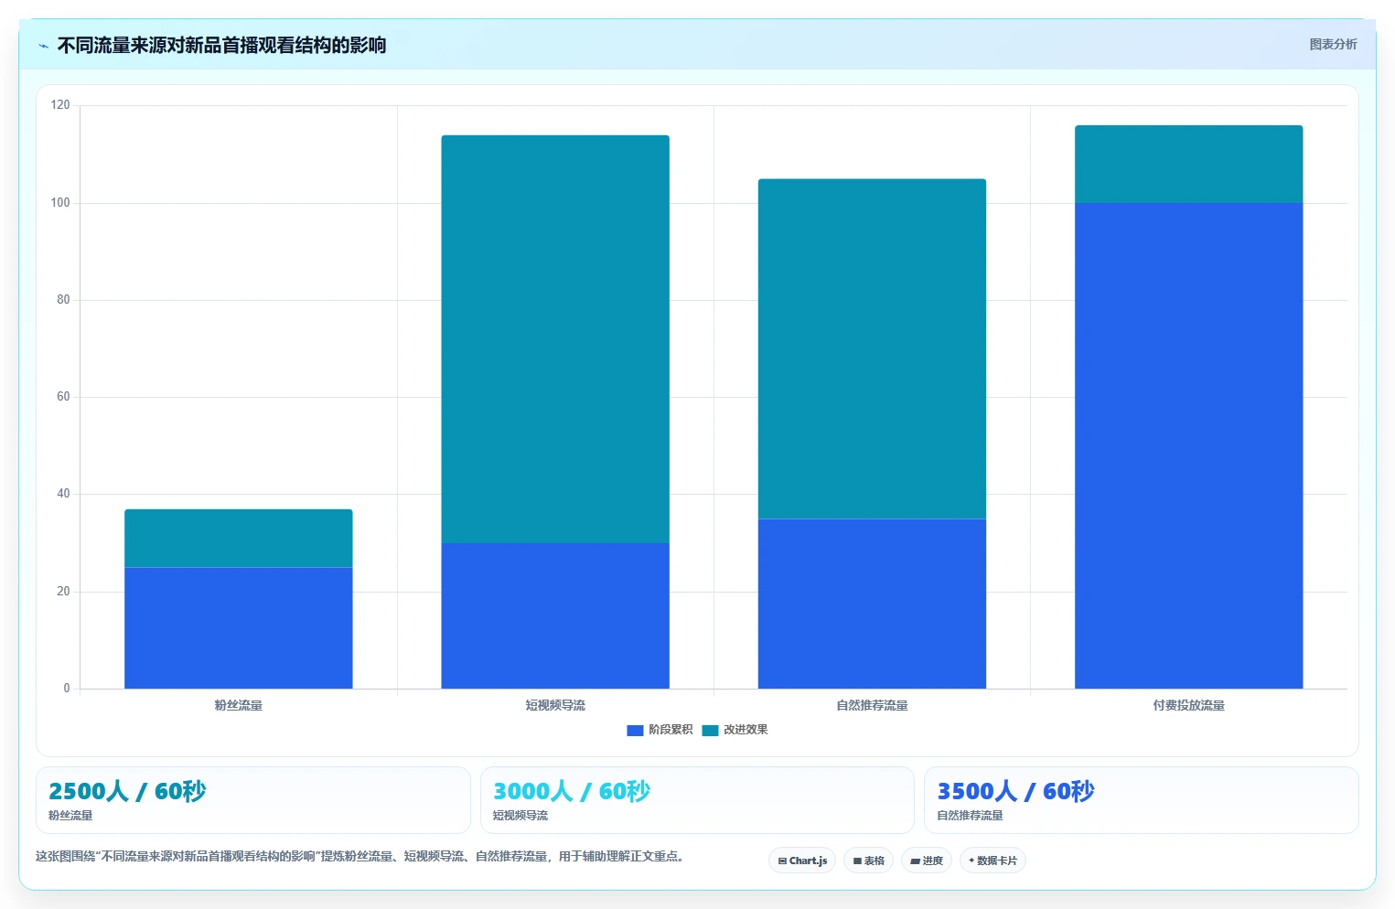
Task: Click the y-axis value 60
Action: (x=63, y=397)
